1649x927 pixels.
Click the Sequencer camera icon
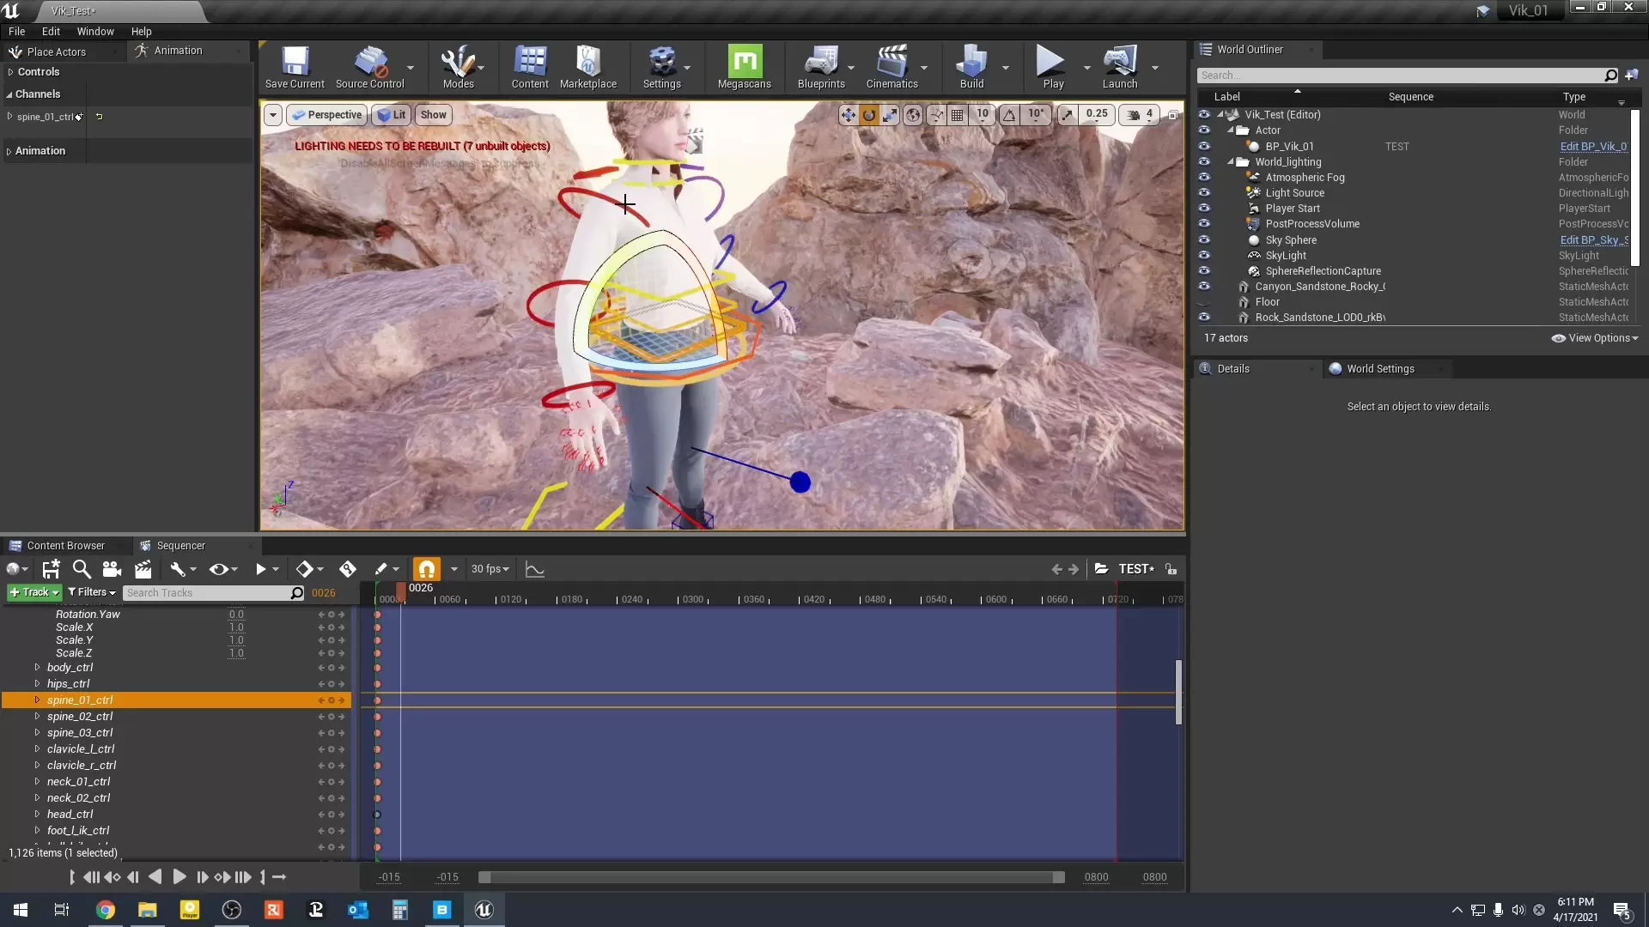click(x=112, y=569)
